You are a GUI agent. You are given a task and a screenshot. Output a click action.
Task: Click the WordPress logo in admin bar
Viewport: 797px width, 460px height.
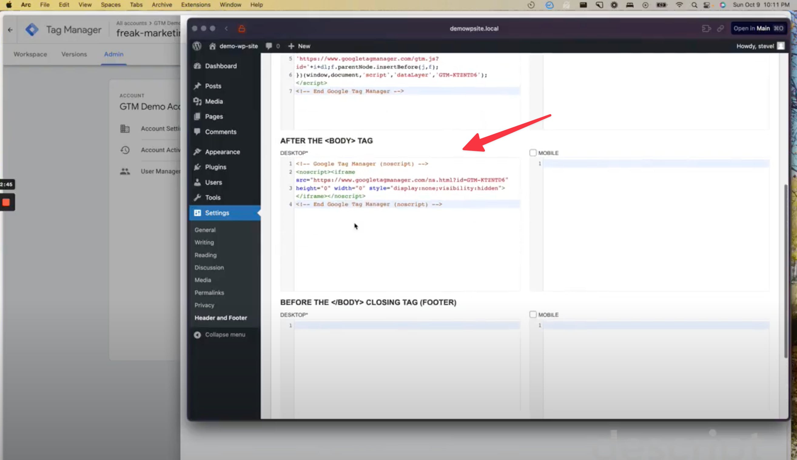[197, 46]
